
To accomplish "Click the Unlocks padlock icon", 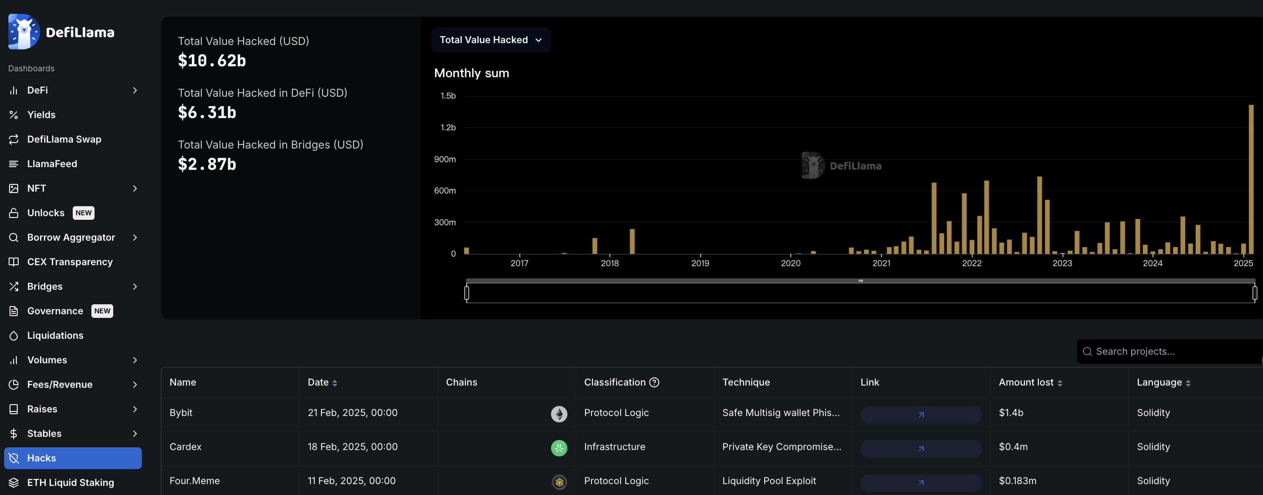I will click(x=14, y=213).
